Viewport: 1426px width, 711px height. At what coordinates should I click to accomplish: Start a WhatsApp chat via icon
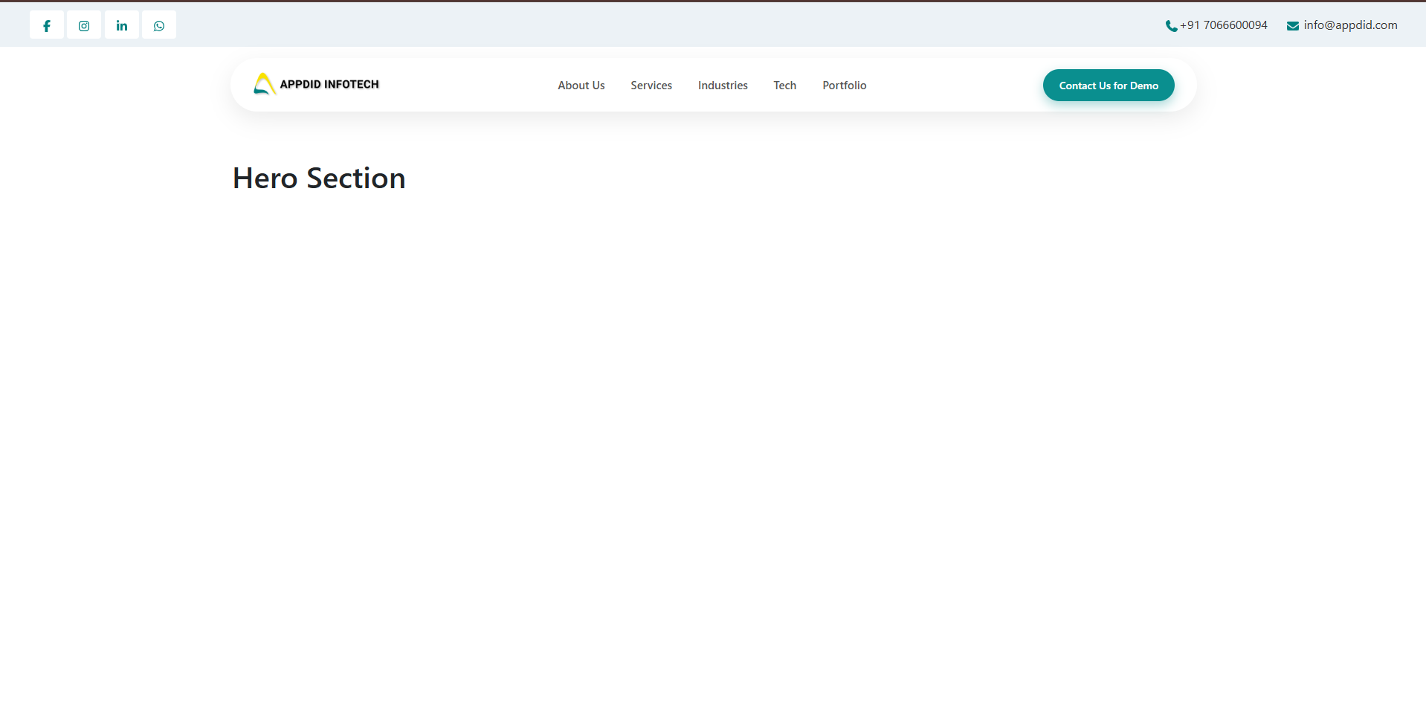159,25
